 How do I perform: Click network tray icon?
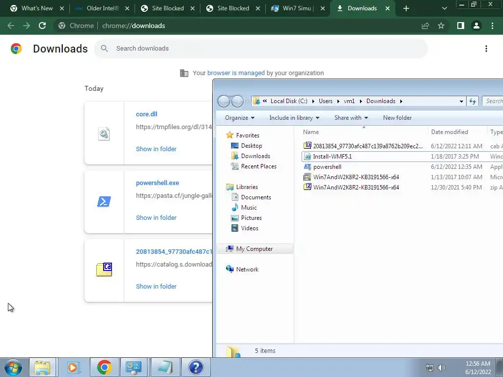pyautogui.click(x=429, y=368)
